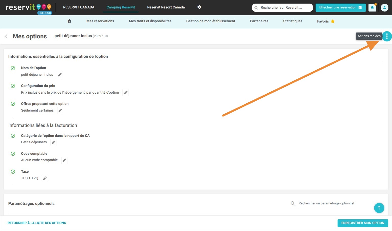Edit Configuration du prix with pencil icon
392x231 pixels.
[x=125, y=93]
